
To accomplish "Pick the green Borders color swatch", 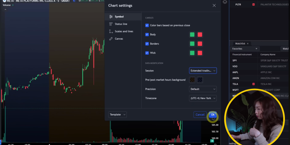I will click(192, 44).
